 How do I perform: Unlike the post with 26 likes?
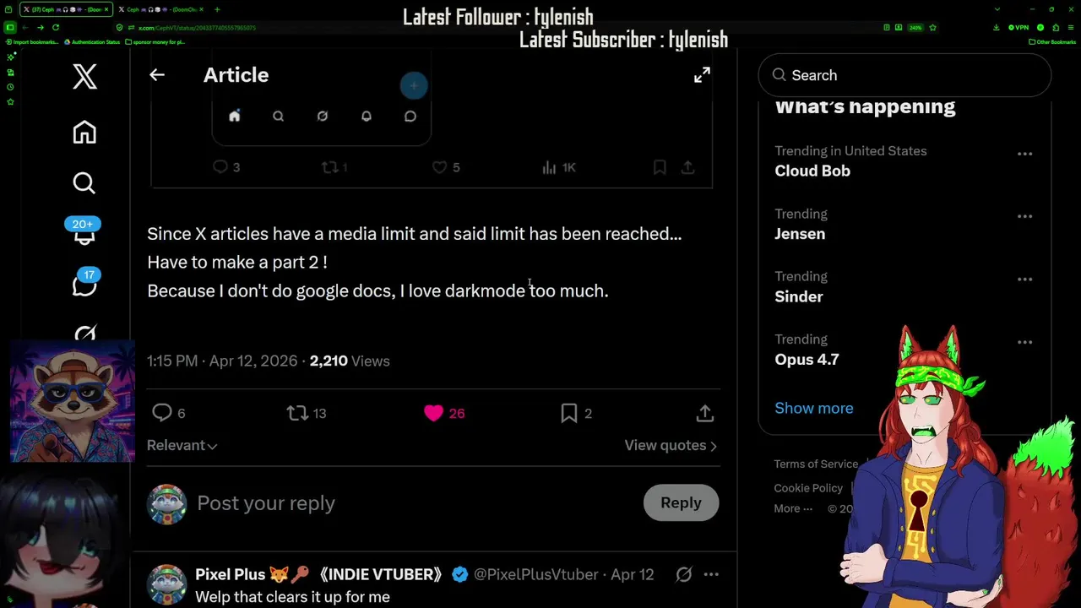(x=434, y=413)
